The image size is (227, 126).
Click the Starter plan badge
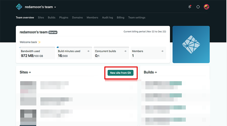coord(53,32)
